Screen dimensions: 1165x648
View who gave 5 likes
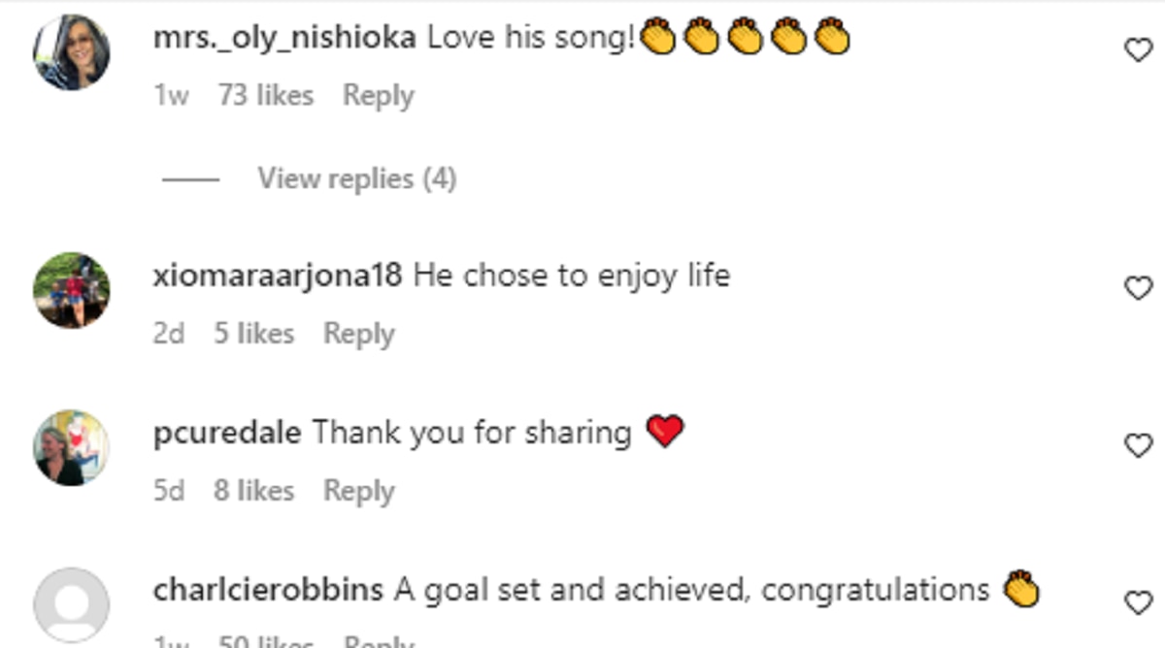click(x=253, y=334)
